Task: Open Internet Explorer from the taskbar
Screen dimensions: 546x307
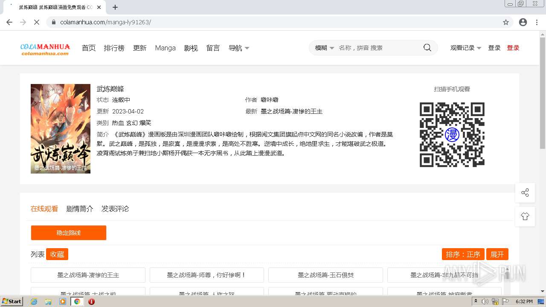Action: click(34, 301)
